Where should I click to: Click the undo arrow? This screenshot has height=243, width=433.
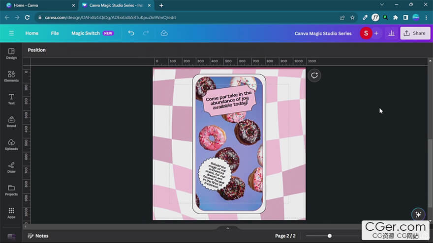(x=131, y=33)
